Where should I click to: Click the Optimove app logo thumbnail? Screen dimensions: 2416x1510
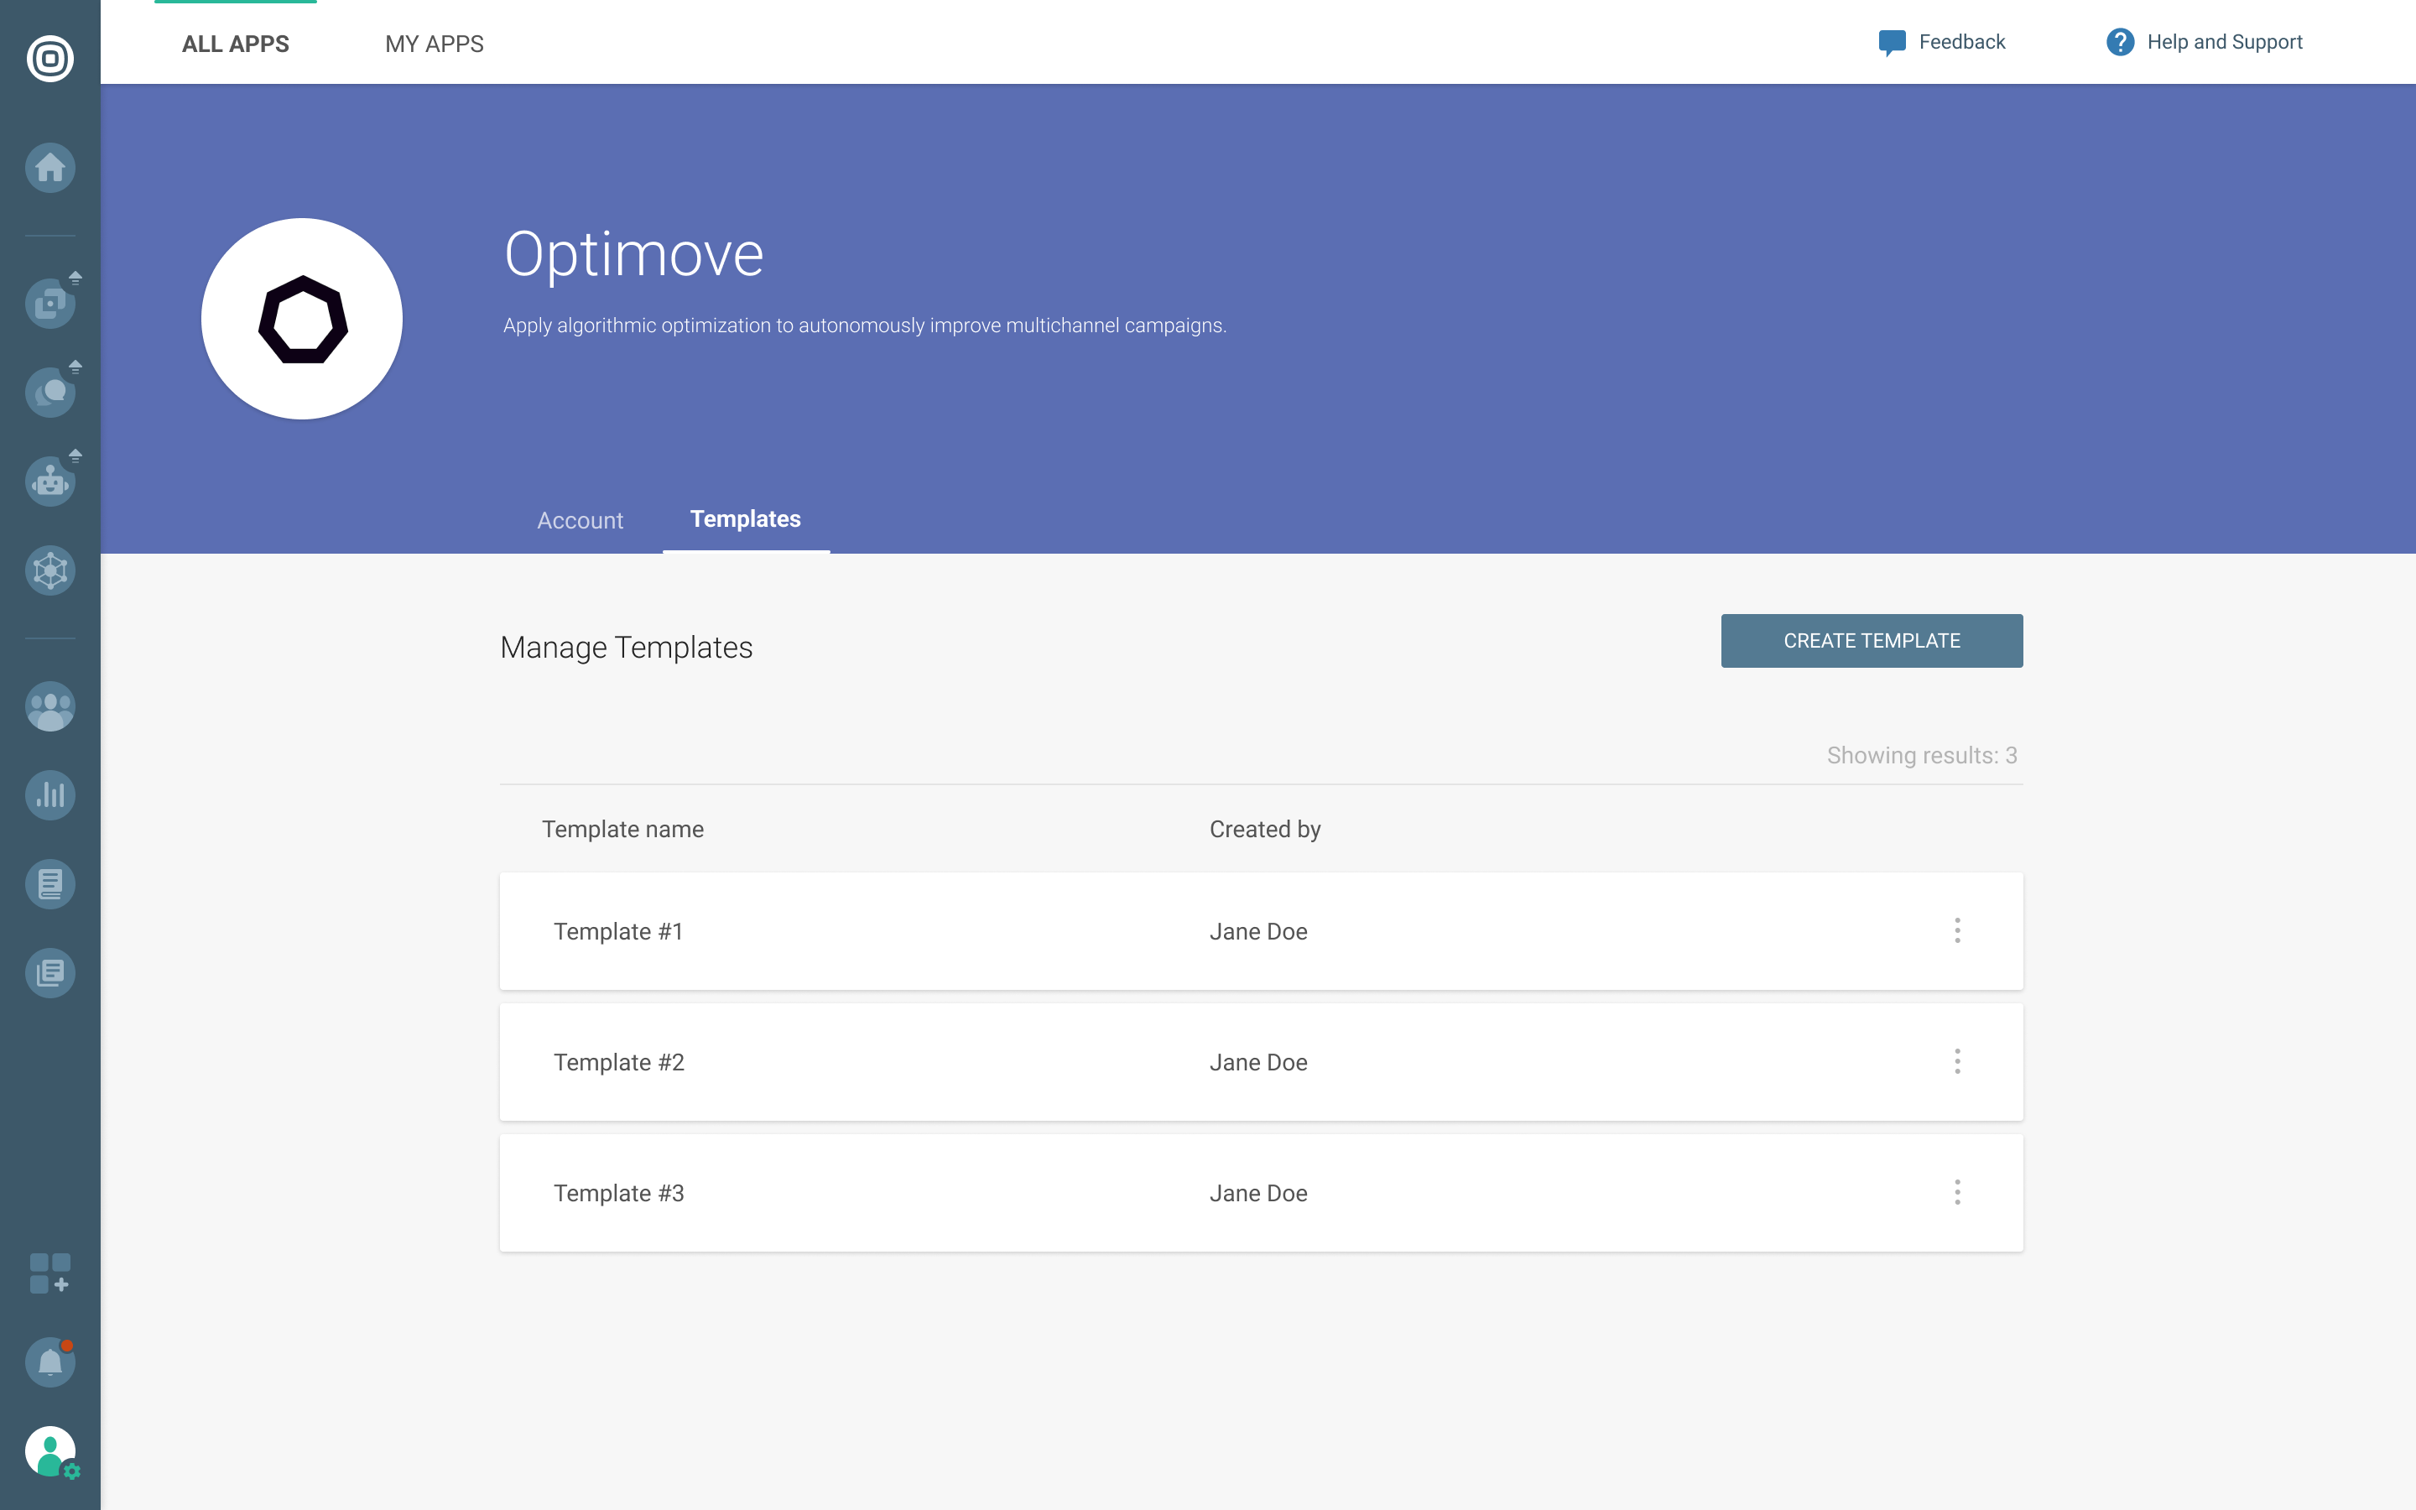tap(301, 319)
